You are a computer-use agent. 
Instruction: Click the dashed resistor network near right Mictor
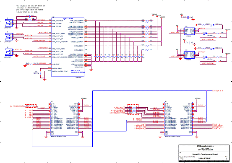click(x=133, y=109)
